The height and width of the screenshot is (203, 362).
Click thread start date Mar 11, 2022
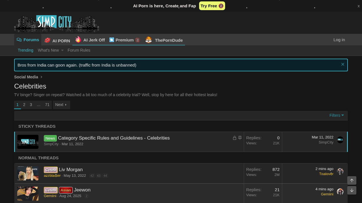click(72, 144)
